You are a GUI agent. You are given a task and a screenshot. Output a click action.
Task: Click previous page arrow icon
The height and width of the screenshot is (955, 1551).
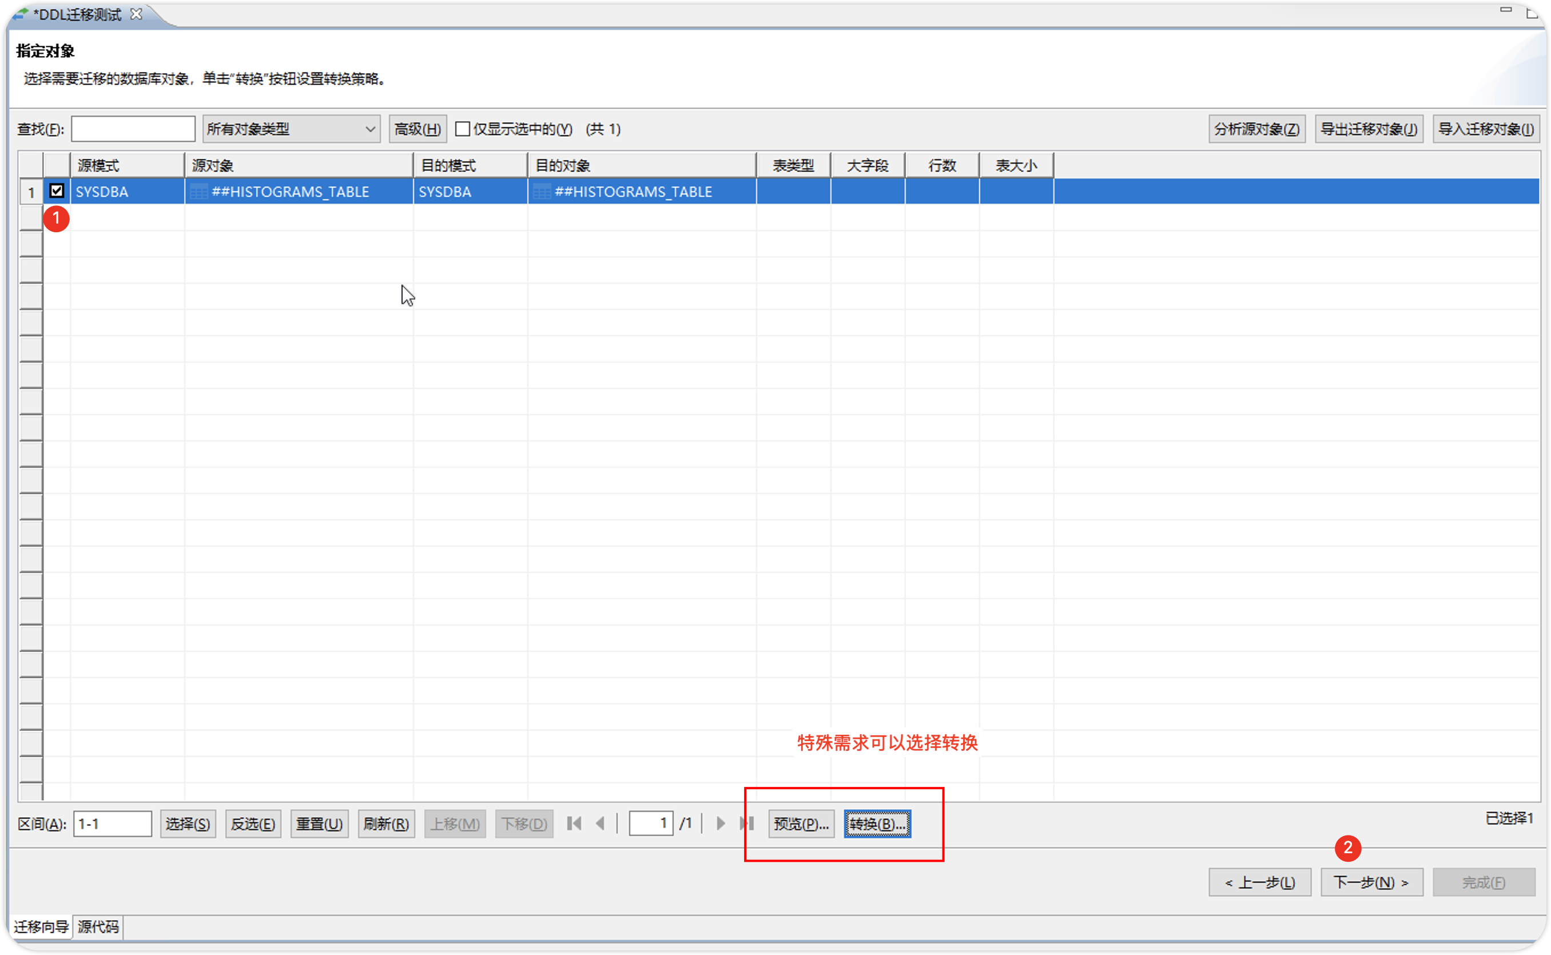pyautogui.click(x=600, y=823)
